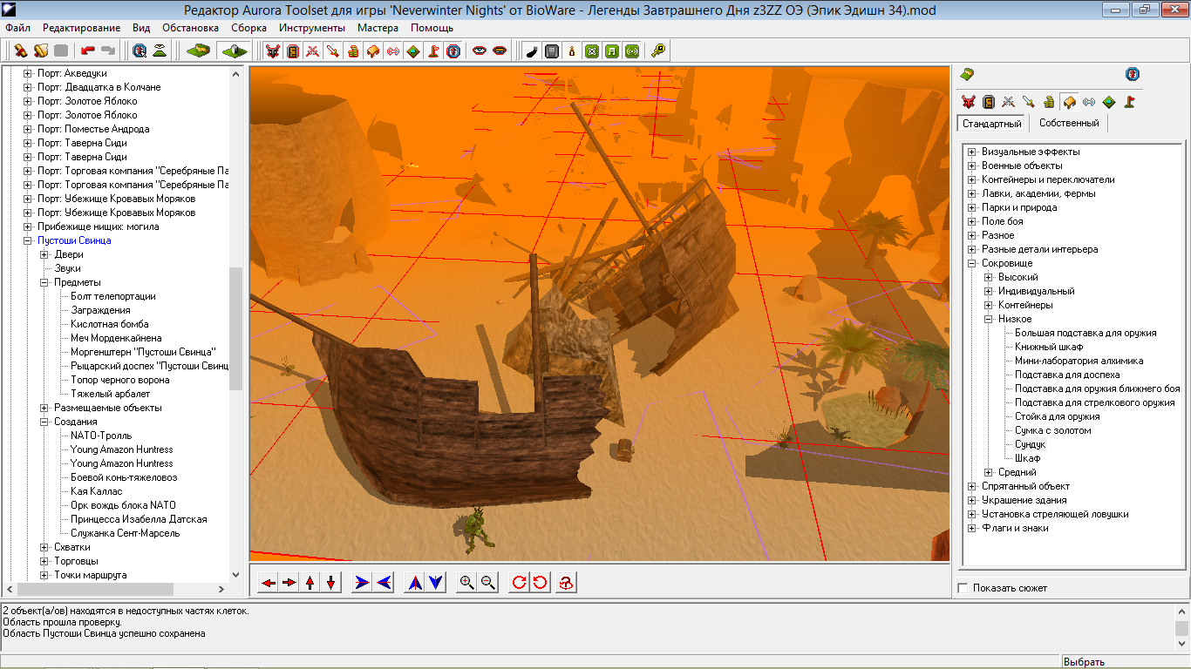Click blue octagon icon atop the right panel

click(1133, 74)
